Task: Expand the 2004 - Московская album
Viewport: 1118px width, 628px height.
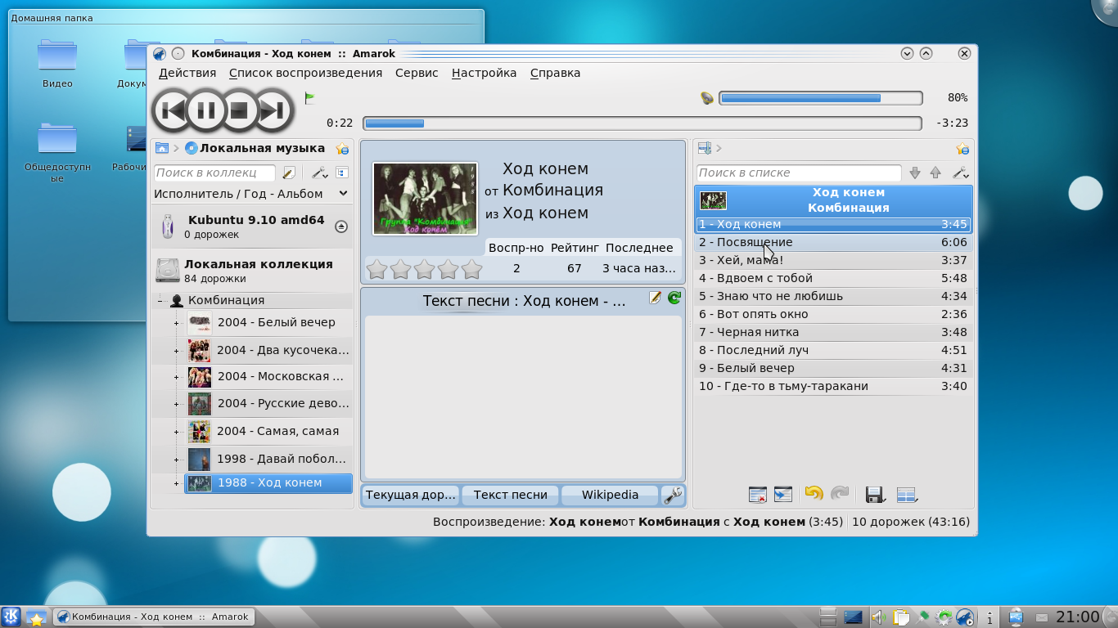Action: point(176,378)
